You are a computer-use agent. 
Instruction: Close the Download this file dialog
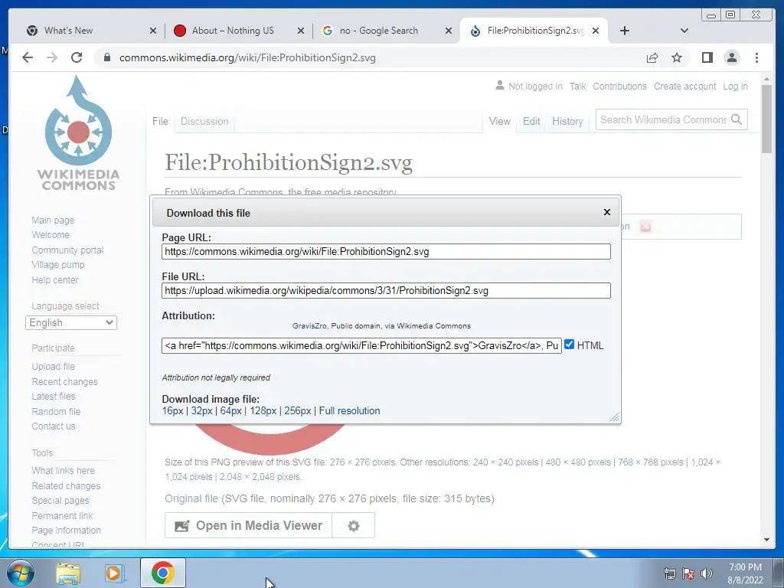pos(607,212)
